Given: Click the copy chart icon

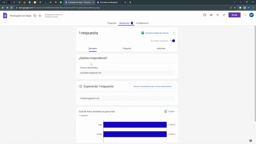Looking at the screenshot, I should click(x=166, y=111).
